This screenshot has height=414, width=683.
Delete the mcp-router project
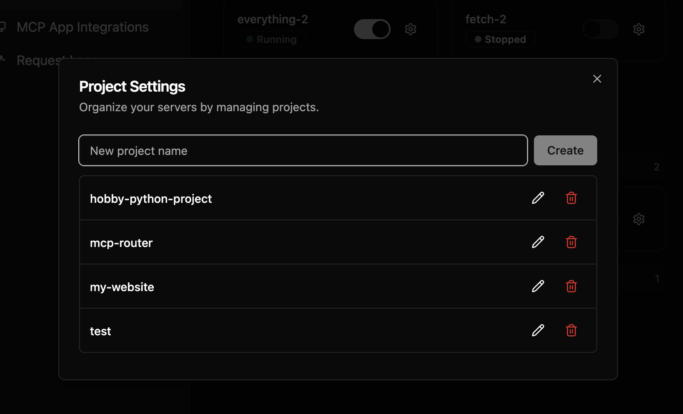click(x=571, y=242)
